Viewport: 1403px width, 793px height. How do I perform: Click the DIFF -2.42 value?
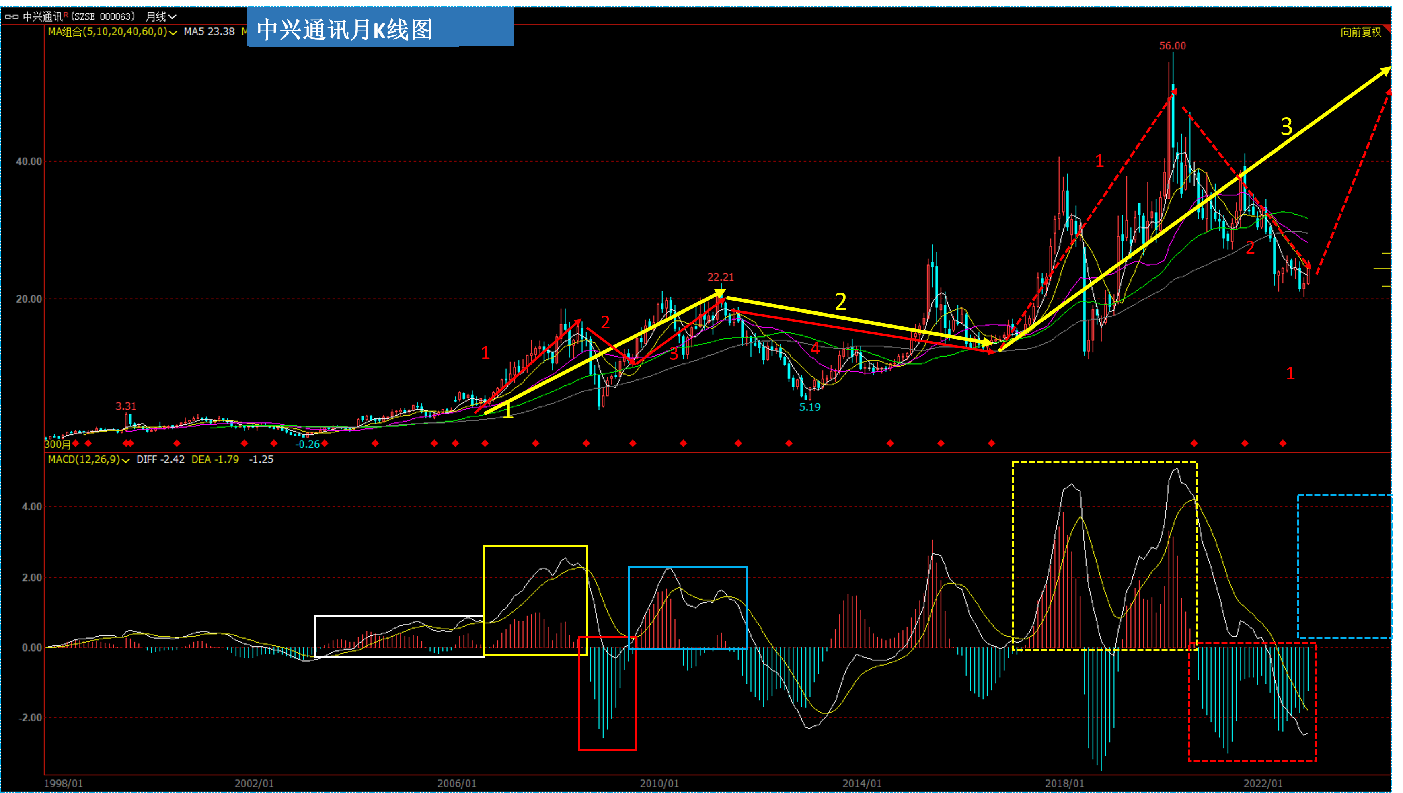[x=161, y=460]
